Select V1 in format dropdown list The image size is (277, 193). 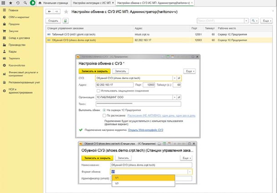(x=144, y=178)
